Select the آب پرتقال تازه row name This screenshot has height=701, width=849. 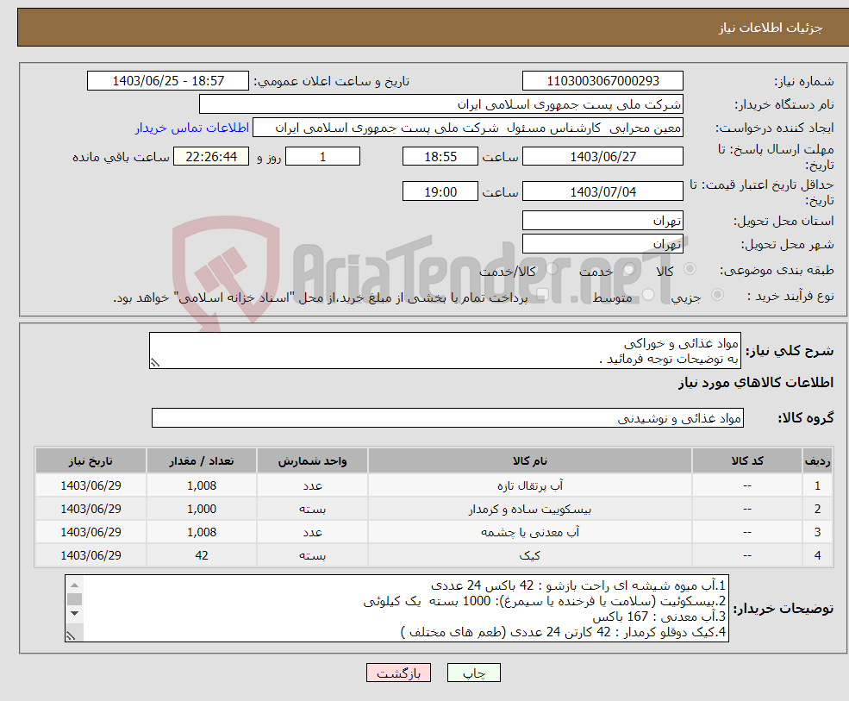coord(530,486)
